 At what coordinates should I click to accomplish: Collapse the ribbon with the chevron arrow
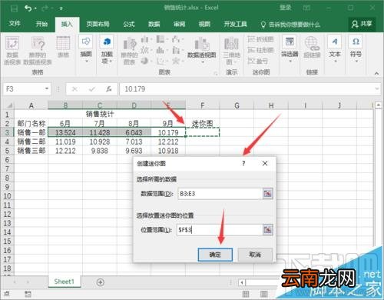376,73
